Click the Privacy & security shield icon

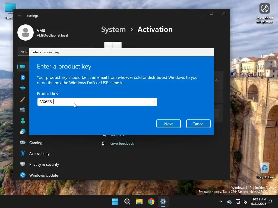tap(23, 164)
